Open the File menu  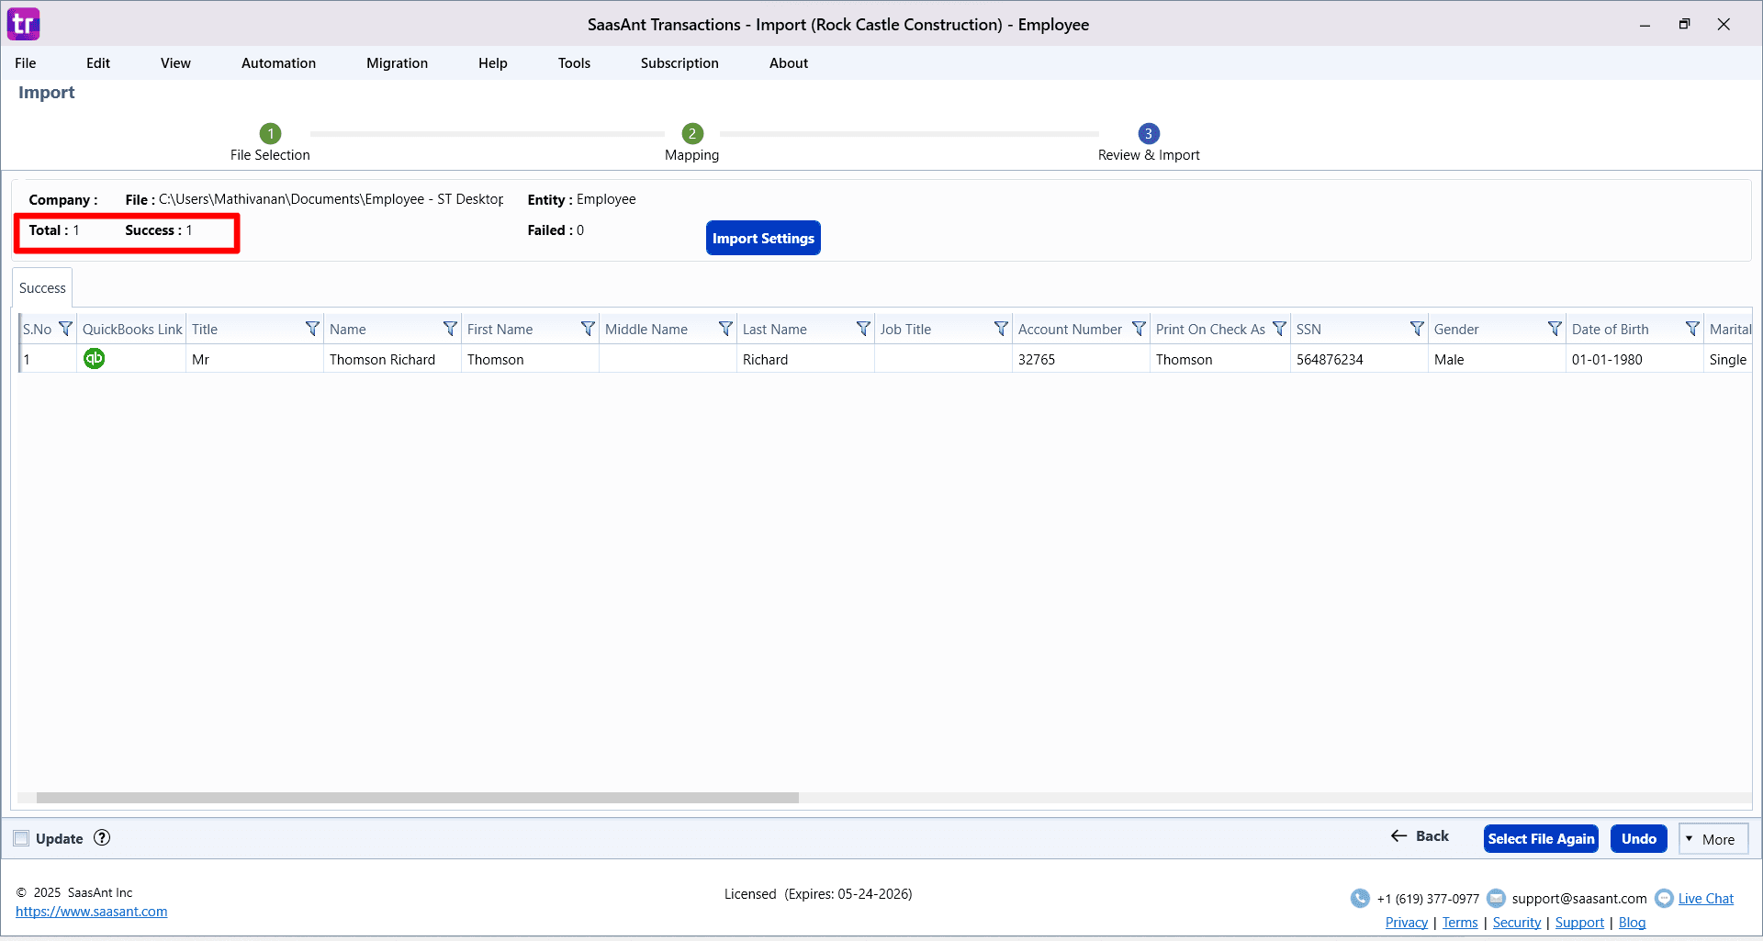pyautogui.click(x=26, y=62)
